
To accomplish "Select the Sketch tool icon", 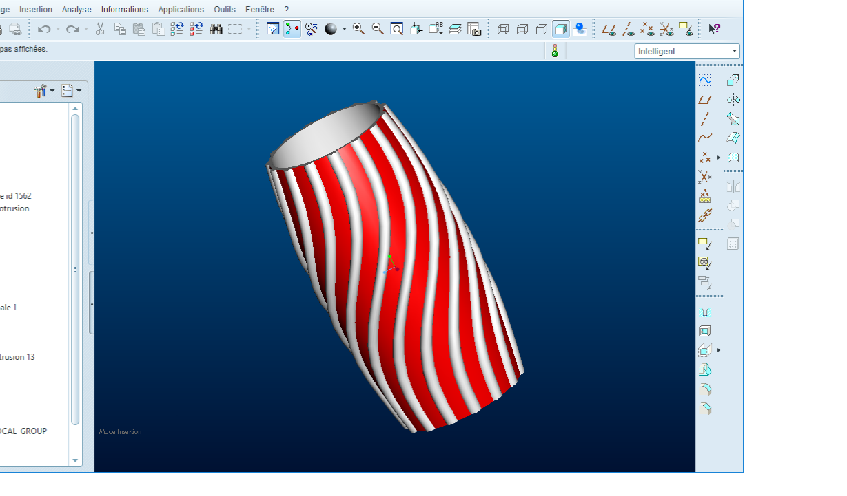I will [x=704, y=80].
